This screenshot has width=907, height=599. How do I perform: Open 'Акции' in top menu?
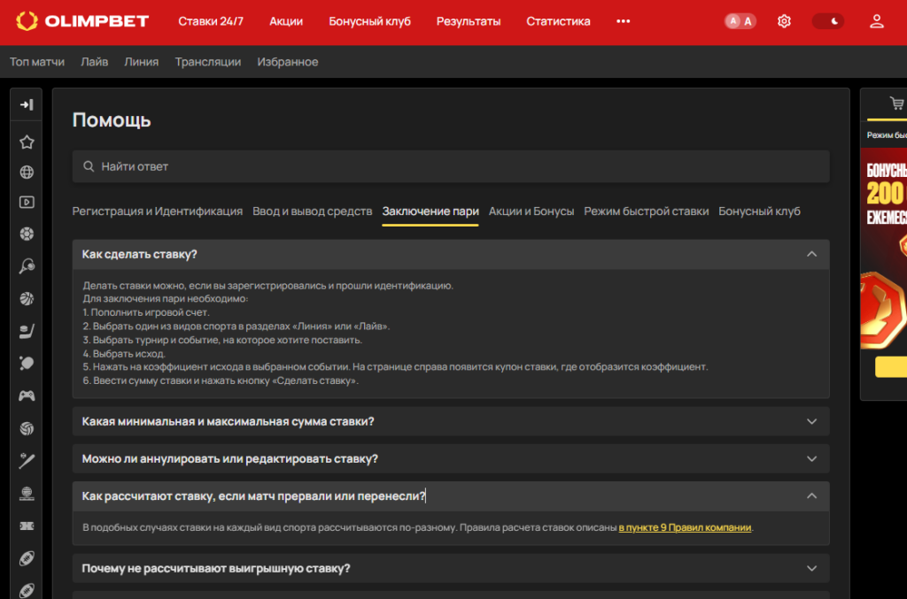click(286, 21)
